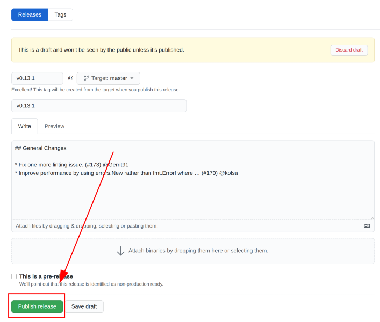Viewport: 380px width, 322px height.
Task: Click the Save draft button
Action: pyautogui.click(x=84, y=306)
